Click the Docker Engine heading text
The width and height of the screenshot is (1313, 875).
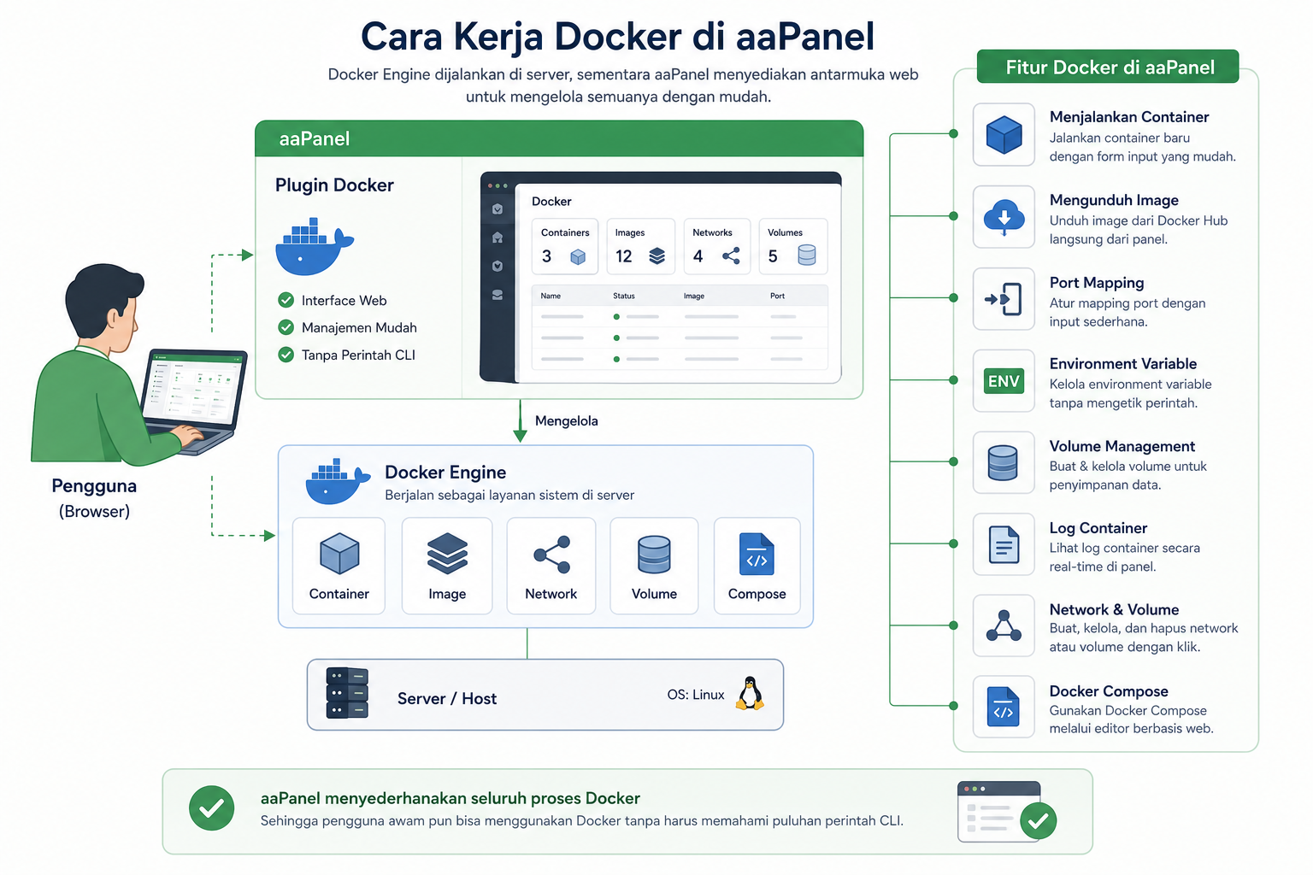pos(445,472)
